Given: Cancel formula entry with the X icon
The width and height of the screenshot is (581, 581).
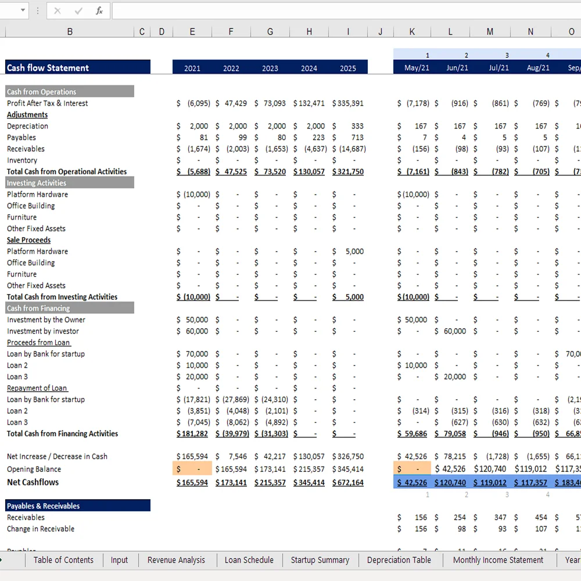Looking at the screenshot, I should [57, 10].
